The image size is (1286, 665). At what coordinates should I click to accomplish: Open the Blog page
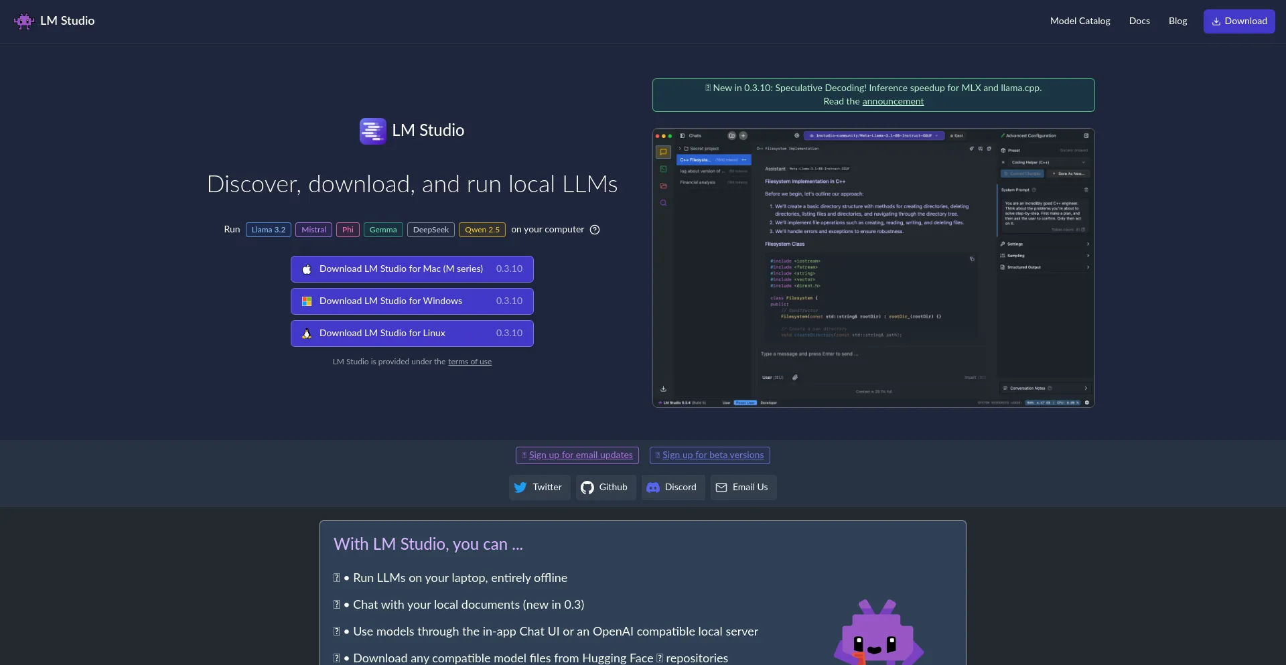tap(1177, 21)
